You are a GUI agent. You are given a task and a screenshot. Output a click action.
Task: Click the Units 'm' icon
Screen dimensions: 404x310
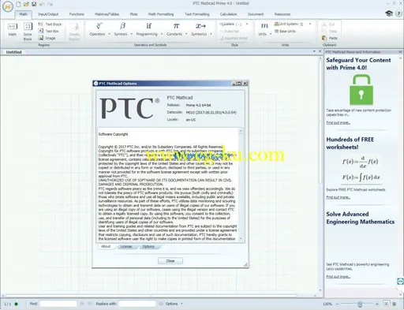tap(264, 26)
